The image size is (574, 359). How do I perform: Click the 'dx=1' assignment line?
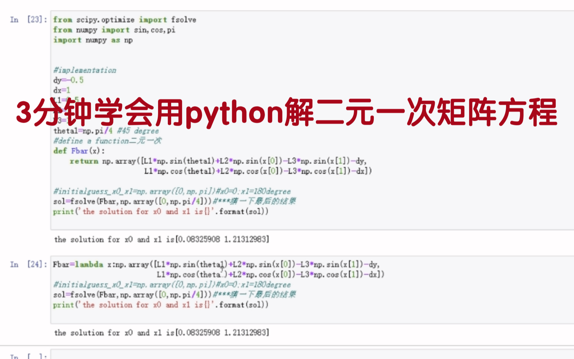(x=62, y=90)
